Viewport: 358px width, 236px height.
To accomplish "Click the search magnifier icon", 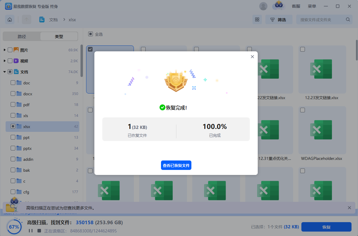I will tap(348, 20).
